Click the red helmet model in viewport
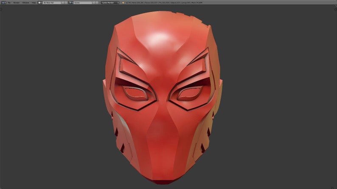This screenshot has height=189, width=337. 163,98
